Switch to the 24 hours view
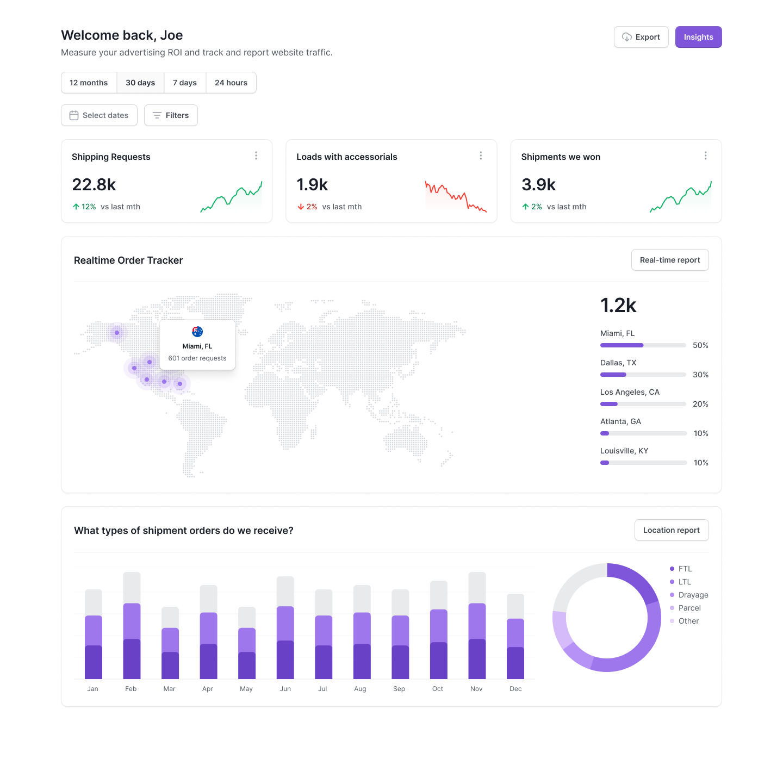The height and width of the screenshot is (759, 783). (x=231, y=83)
